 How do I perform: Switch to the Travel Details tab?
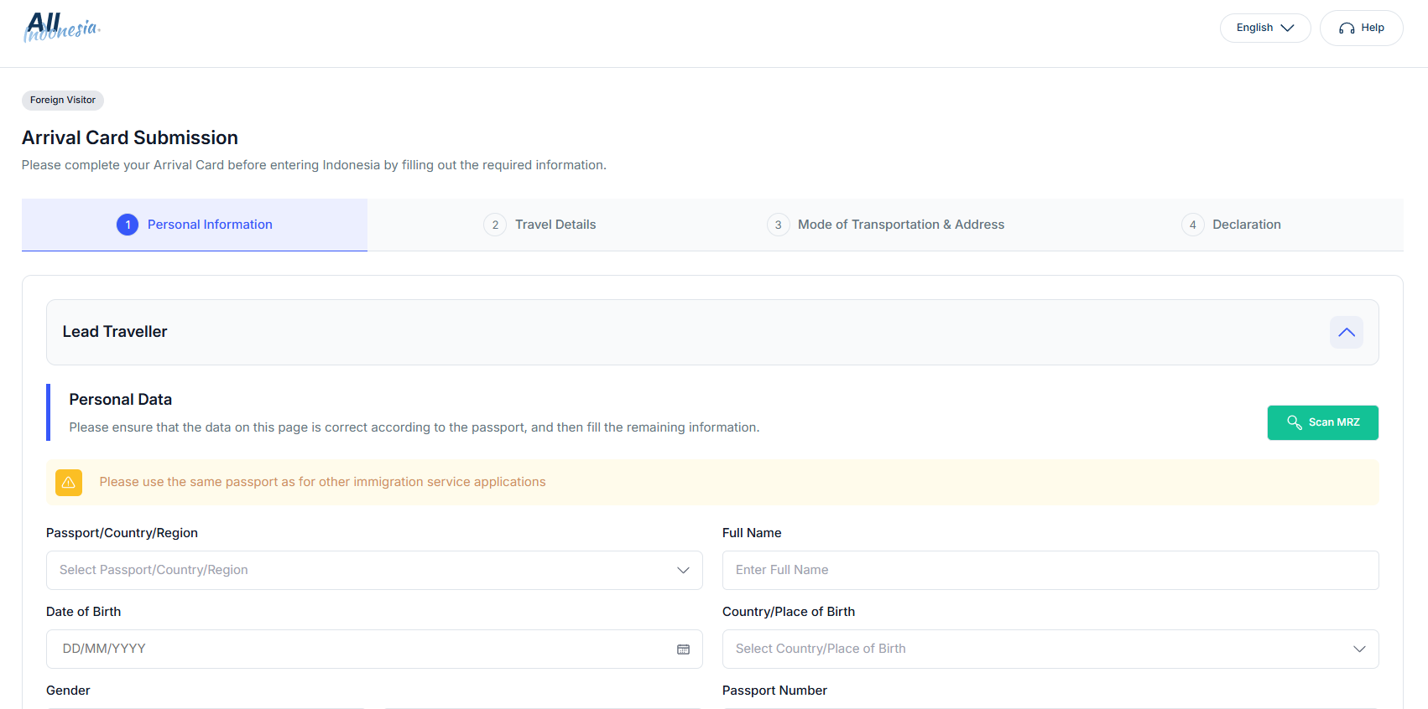tap(540, 225)
